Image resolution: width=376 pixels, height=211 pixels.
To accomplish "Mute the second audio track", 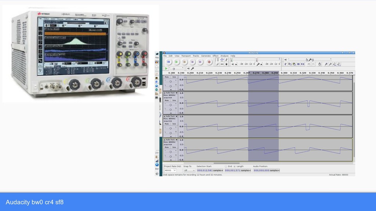I will (167, 100).
